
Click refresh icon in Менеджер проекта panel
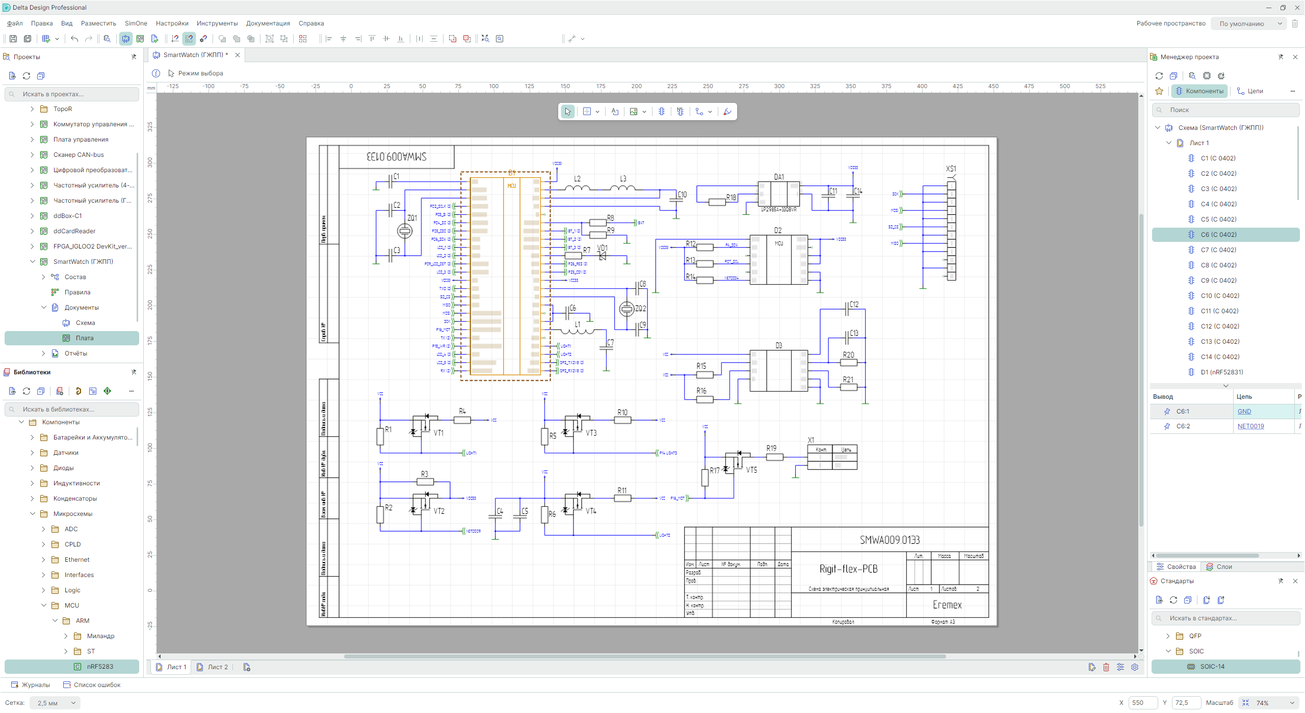1159,76
